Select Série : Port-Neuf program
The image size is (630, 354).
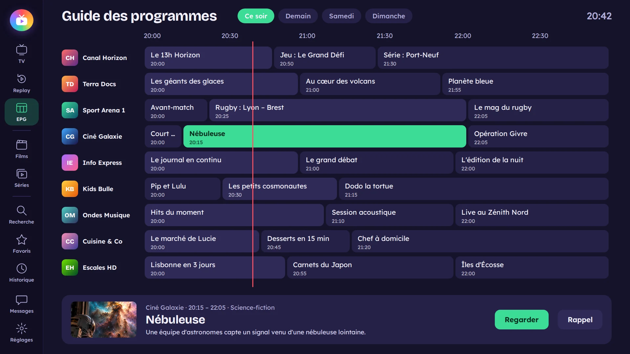493,58
